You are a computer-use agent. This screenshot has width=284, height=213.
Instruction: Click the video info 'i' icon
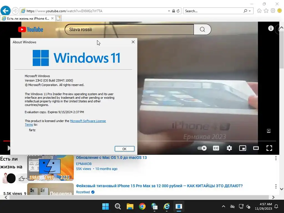[x=271, y=28]
